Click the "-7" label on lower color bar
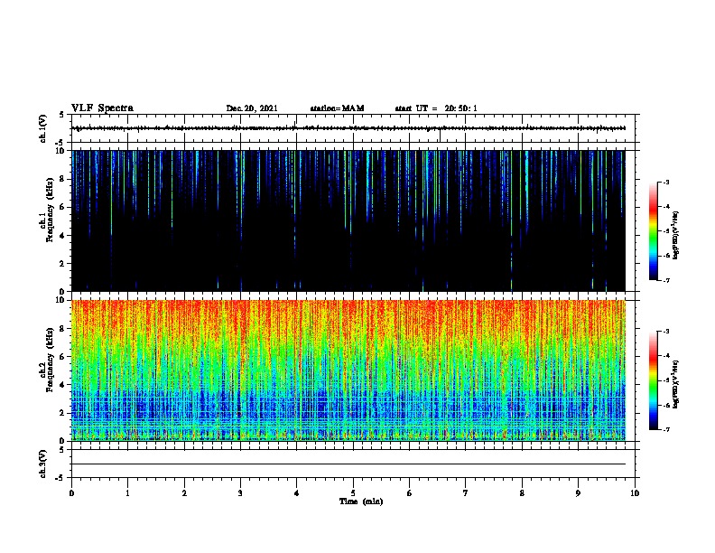Viewport: 715px width, 553px height. 665,430
